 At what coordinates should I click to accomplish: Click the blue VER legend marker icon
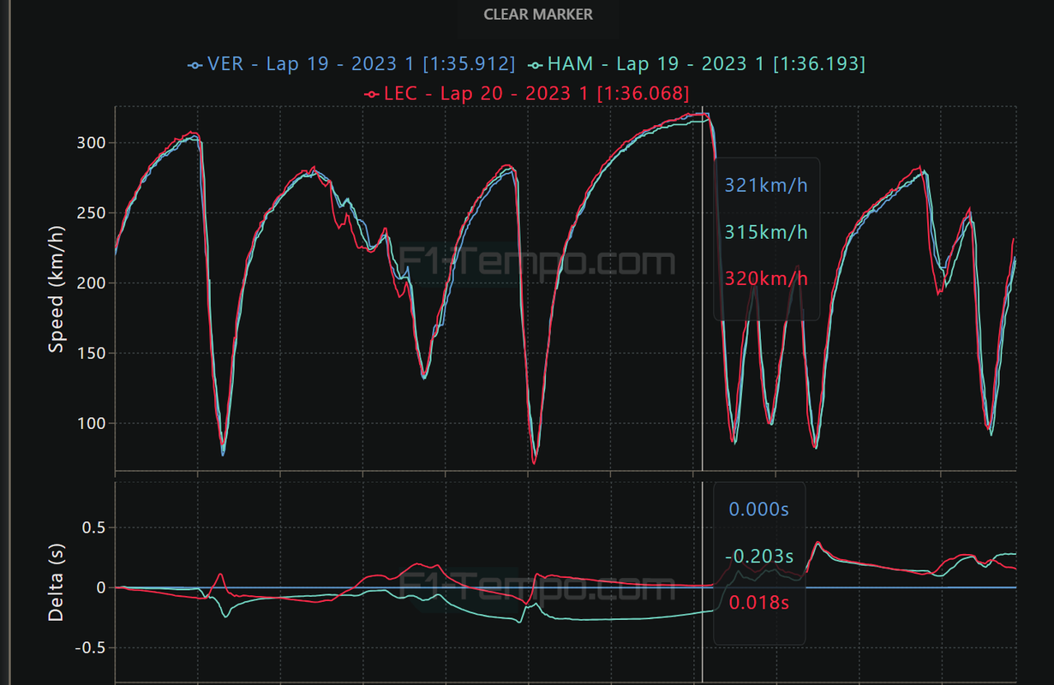point(195,65)
